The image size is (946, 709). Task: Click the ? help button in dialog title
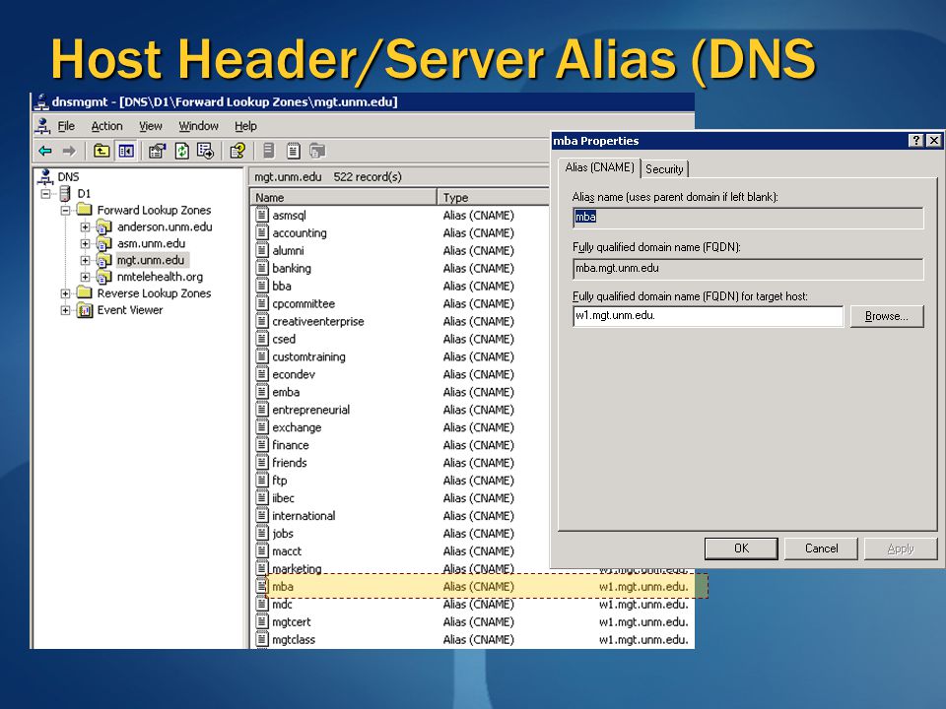tap(915, 141)
